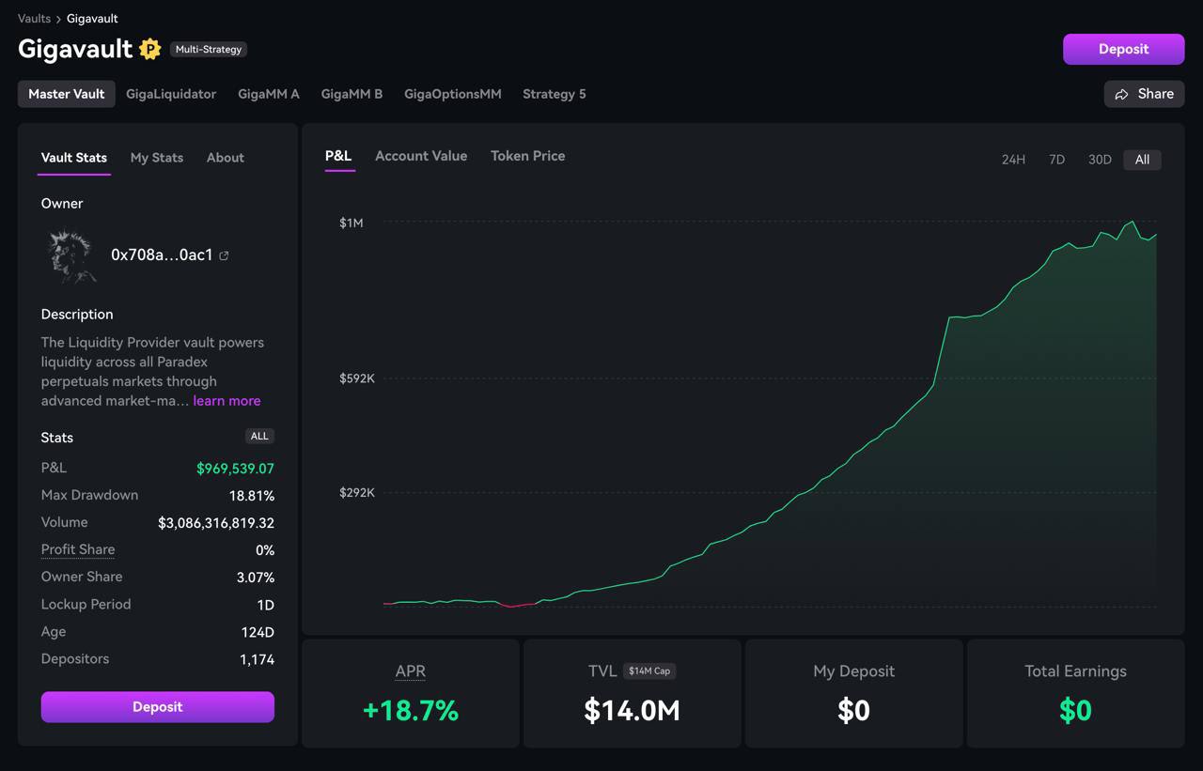Click the ALL stats period badge
This screenshot has height=771, width=1203.
coord(259,436)
